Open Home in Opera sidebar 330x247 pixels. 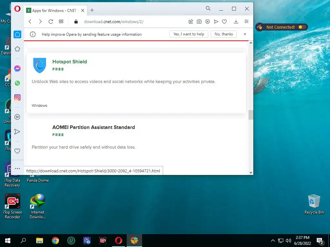coord(17,34)
